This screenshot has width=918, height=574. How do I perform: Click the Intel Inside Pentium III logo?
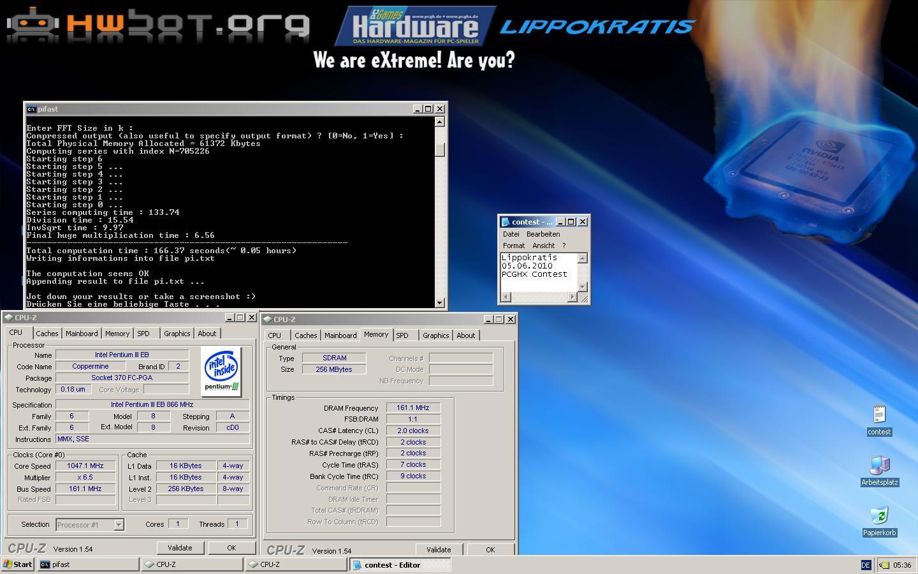tap(221, 372)
